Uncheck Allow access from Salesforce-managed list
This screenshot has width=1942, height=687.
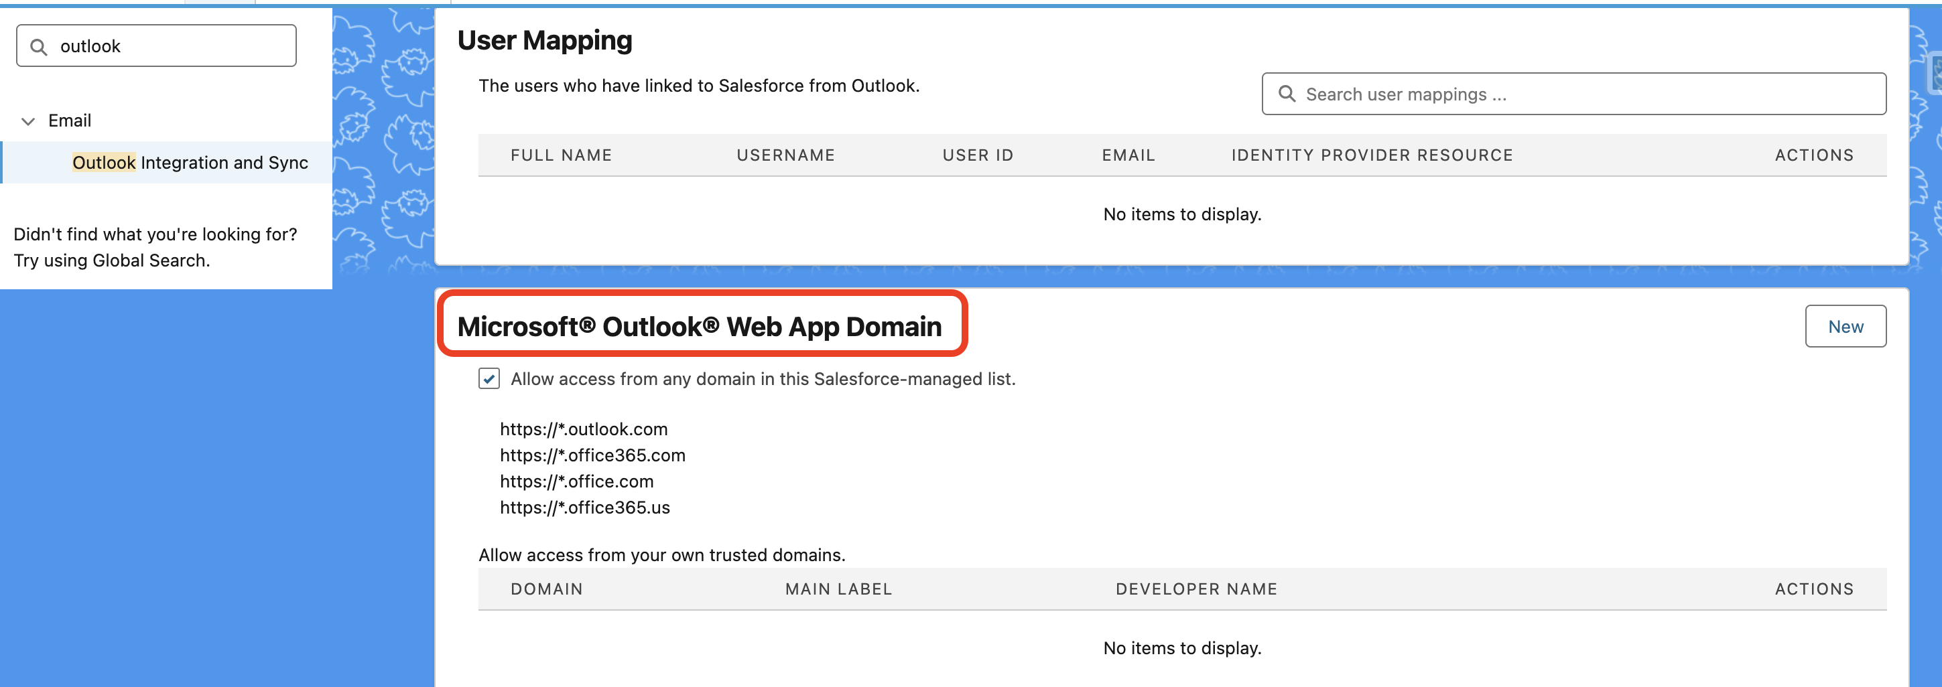coord(489,379)
